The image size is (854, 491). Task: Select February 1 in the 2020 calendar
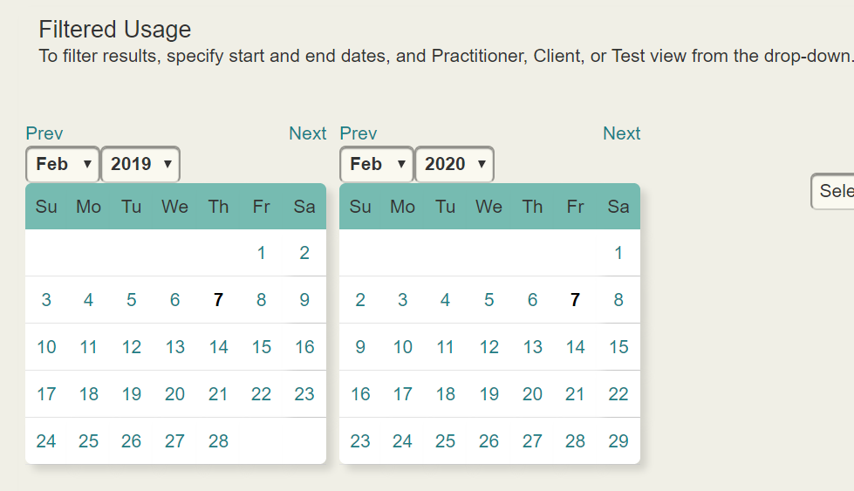pos(618,253)
